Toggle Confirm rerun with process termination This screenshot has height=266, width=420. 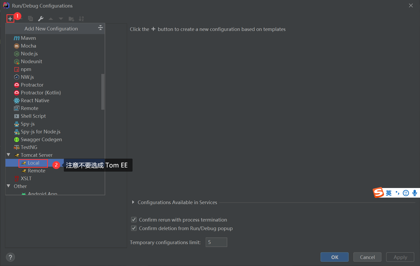[134, 220]
